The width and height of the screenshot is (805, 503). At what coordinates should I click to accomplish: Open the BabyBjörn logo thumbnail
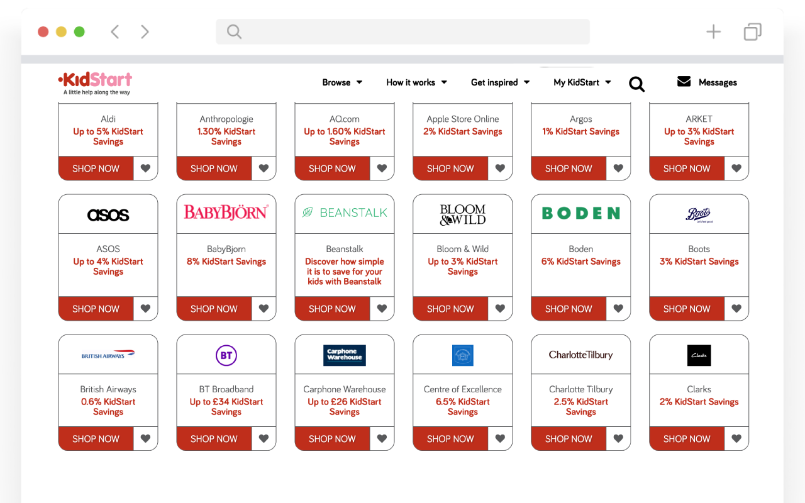226,213
